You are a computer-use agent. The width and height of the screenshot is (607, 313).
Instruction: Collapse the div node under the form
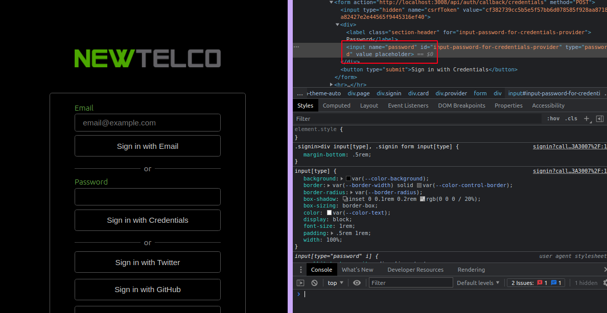pyautogui.click(x=337, y=25)
